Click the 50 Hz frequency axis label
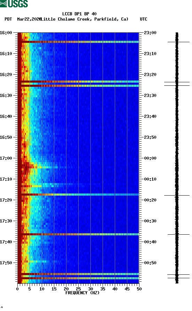This screenshot has height=311, width=192. pyautogui.click(x=139, y=289)
